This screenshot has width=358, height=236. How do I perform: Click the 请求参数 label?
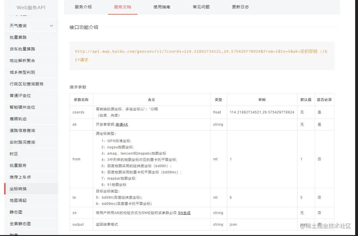click(78, 87)
